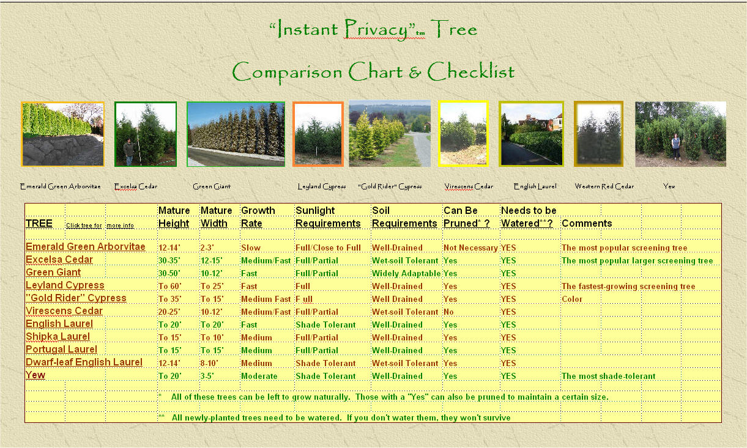The height and width of the screenshot is (448, 747).
Task: Click Excelsa Cedar height cell 30-35'
Action: pyautogui.click(x=171, y=261)
